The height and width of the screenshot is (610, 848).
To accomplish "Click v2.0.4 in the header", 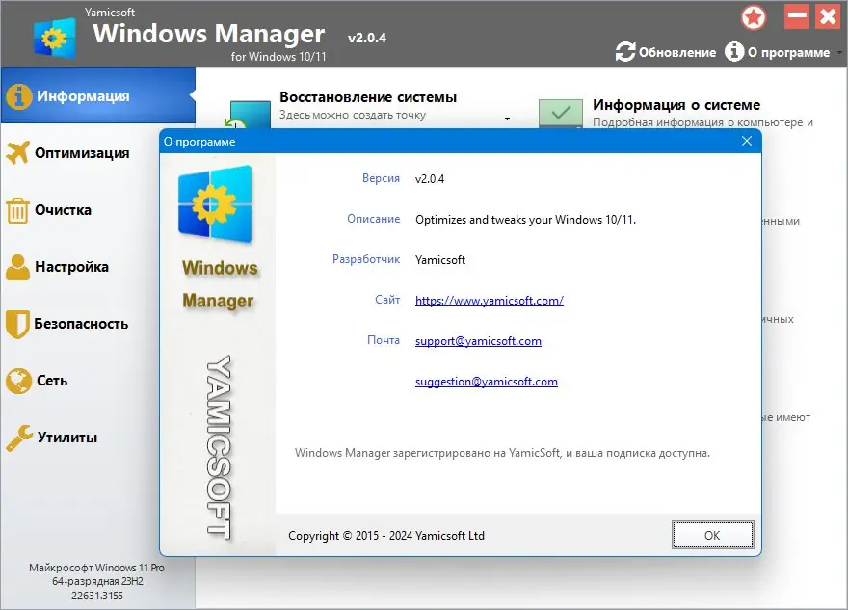I will click(367, 38).
